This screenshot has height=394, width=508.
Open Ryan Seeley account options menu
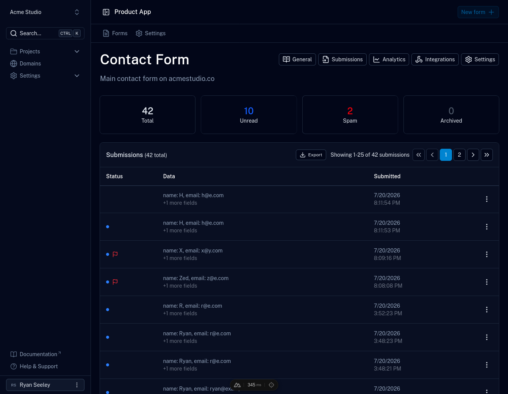tap(77, 385)
